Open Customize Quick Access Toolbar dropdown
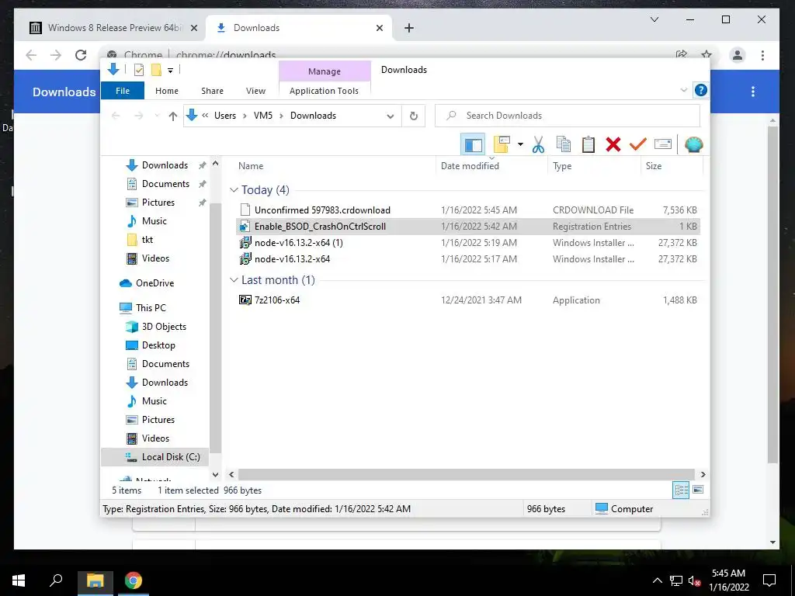The image size is (795, 596). (x=170, y=71)
